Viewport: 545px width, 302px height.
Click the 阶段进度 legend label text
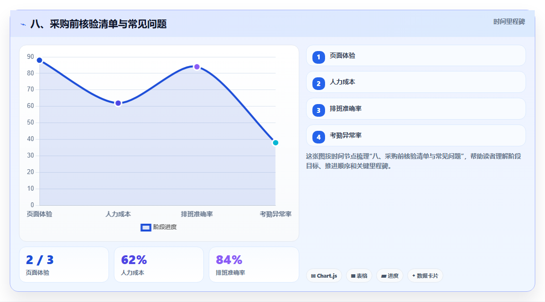[x=165, y=227]
